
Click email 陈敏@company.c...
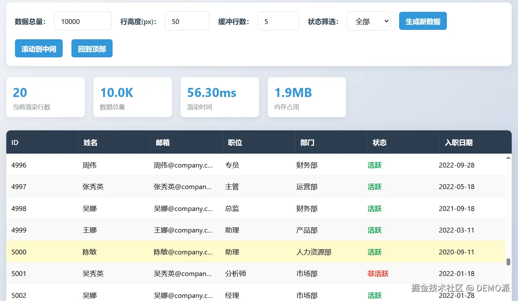[x=183, y=252]
